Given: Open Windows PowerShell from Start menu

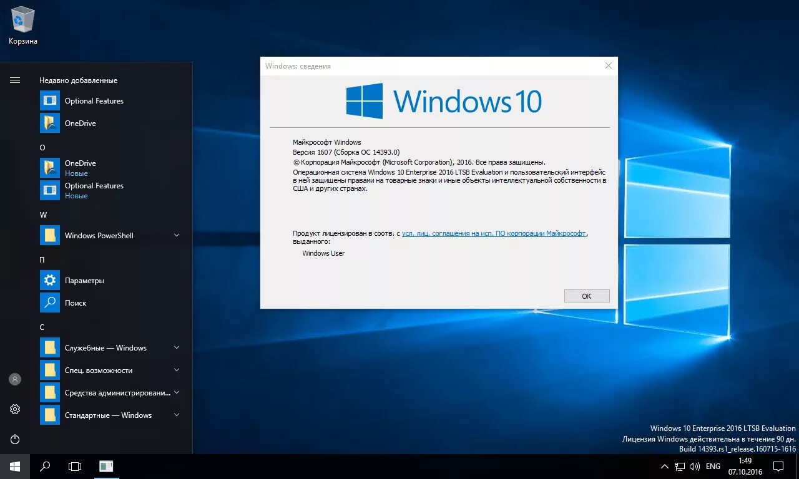Looking at the screenshot, I should pyautogui.click(x=97, y=235).
